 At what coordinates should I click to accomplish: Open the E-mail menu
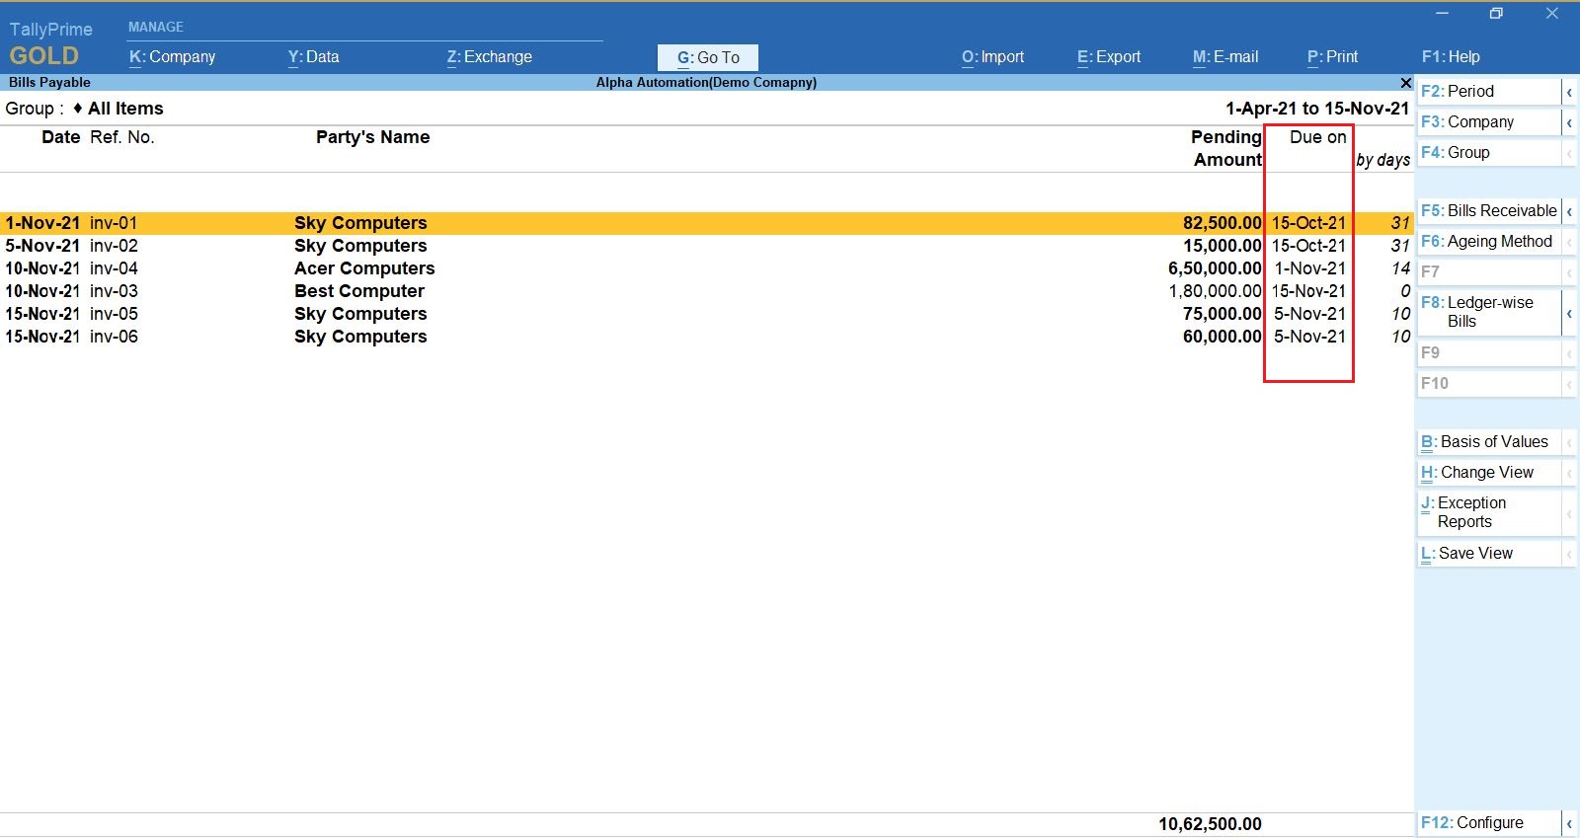pyautogui.click(x=1224, y=57)
